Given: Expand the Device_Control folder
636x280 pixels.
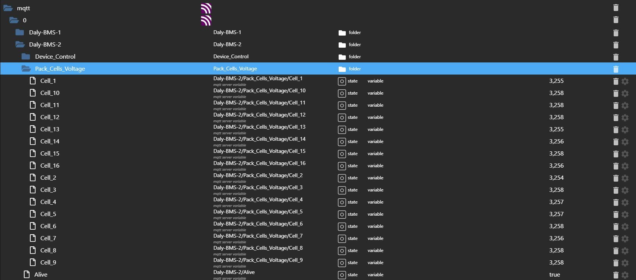Looking at the screenshot, I should point(26,56).
